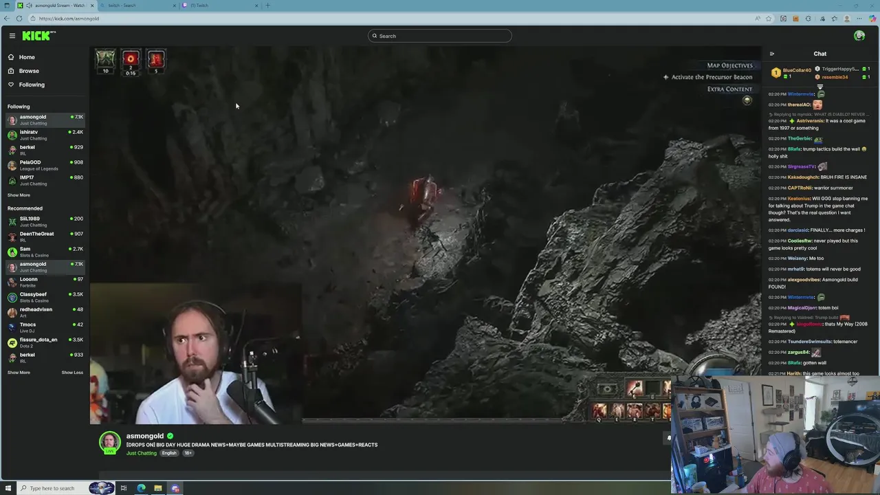The image size is (880, 495).
Task: Open DeenTheGreat recommended channel
Action: (x=45, y=236)
